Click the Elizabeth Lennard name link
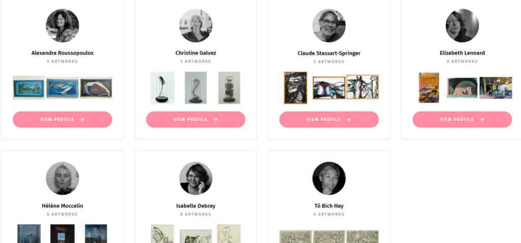The height and width of the screenshot is (243, 521). [x=462, y=53]
